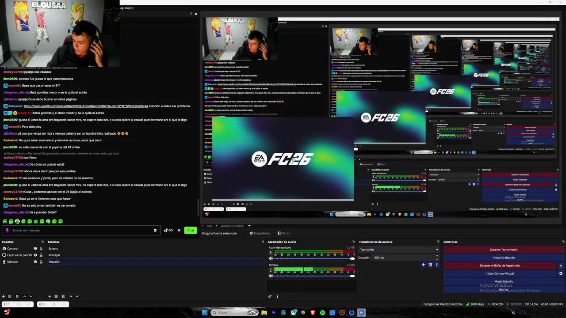Open options dots for Audio del escritorio
This screenshot has height=318, width=566.
[x=271, y=253]
